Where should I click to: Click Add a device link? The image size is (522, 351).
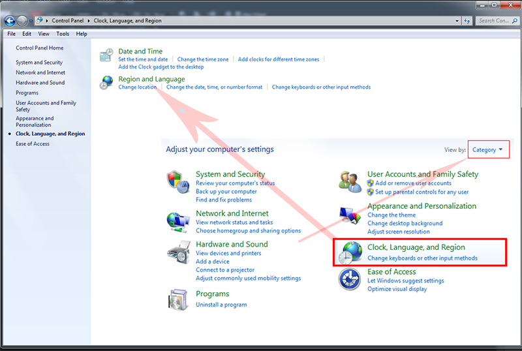tap(213, 262)
